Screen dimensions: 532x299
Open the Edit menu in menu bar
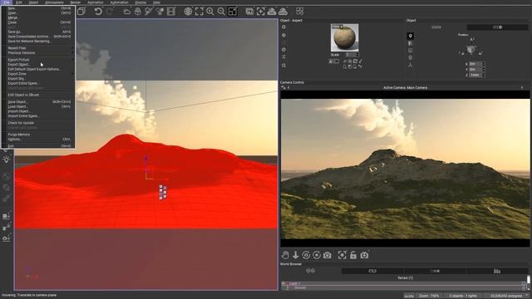19,2
